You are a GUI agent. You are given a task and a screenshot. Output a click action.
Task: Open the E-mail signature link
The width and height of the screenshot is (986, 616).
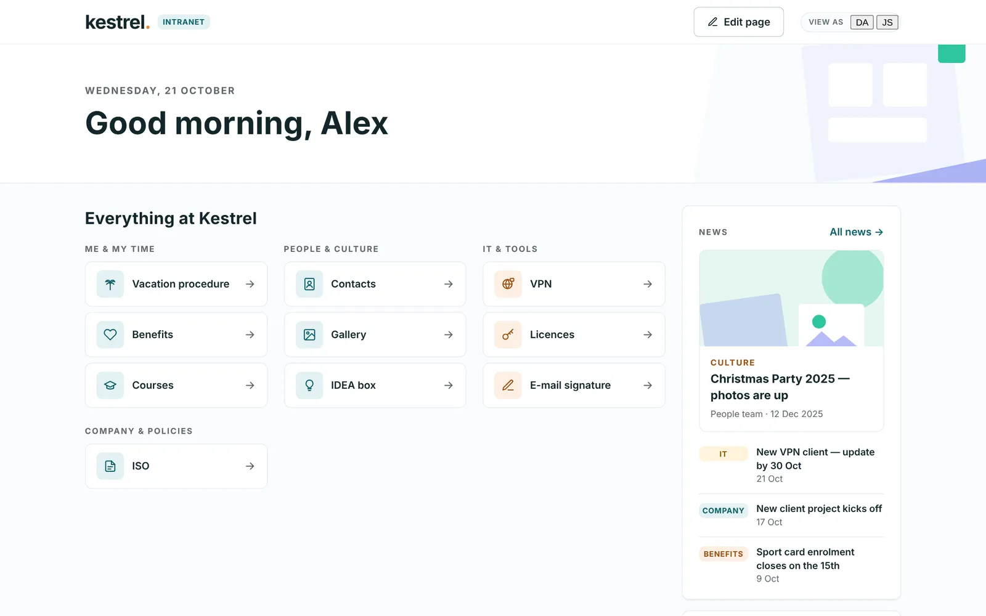click(x=574, y=385)
